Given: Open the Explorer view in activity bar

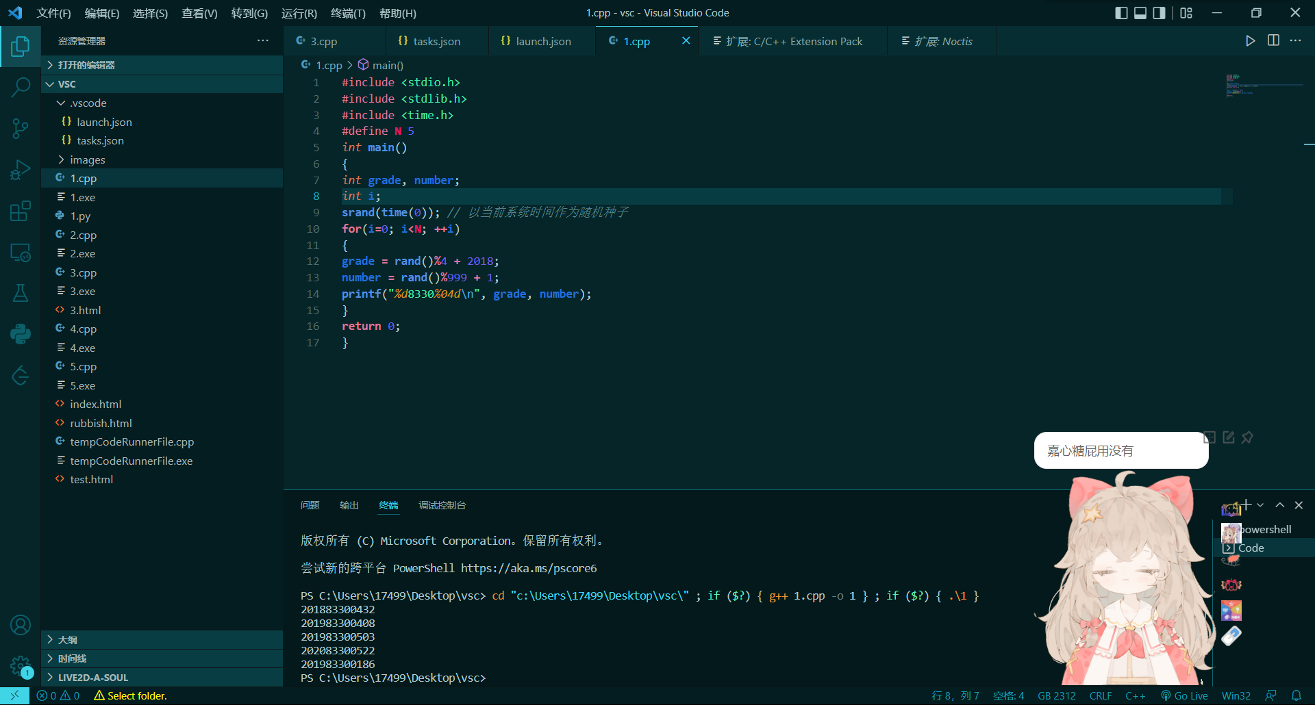Looking at the screenshot, I should pos(21,47).
